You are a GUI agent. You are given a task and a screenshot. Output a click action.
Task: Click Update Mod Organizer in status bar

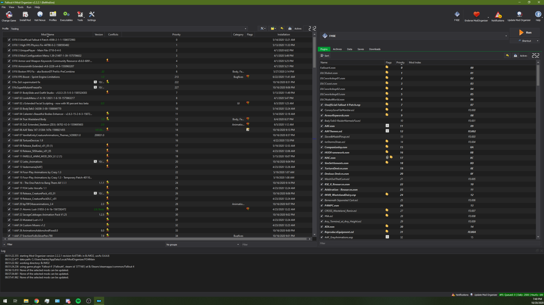484,295
